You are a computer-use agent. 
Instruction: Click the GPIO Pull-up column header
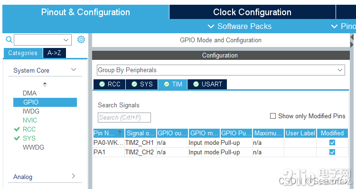pos(236,133)
